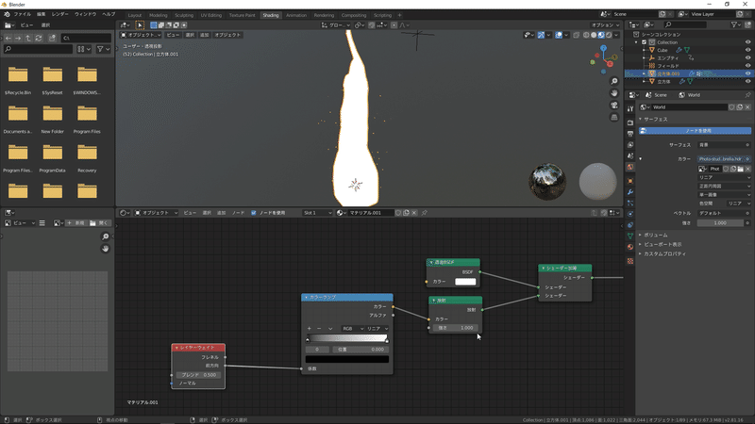This screenshot has height=424, width=755.
Task: Open the Physics properties tab icon
Action: coord(630,214)
